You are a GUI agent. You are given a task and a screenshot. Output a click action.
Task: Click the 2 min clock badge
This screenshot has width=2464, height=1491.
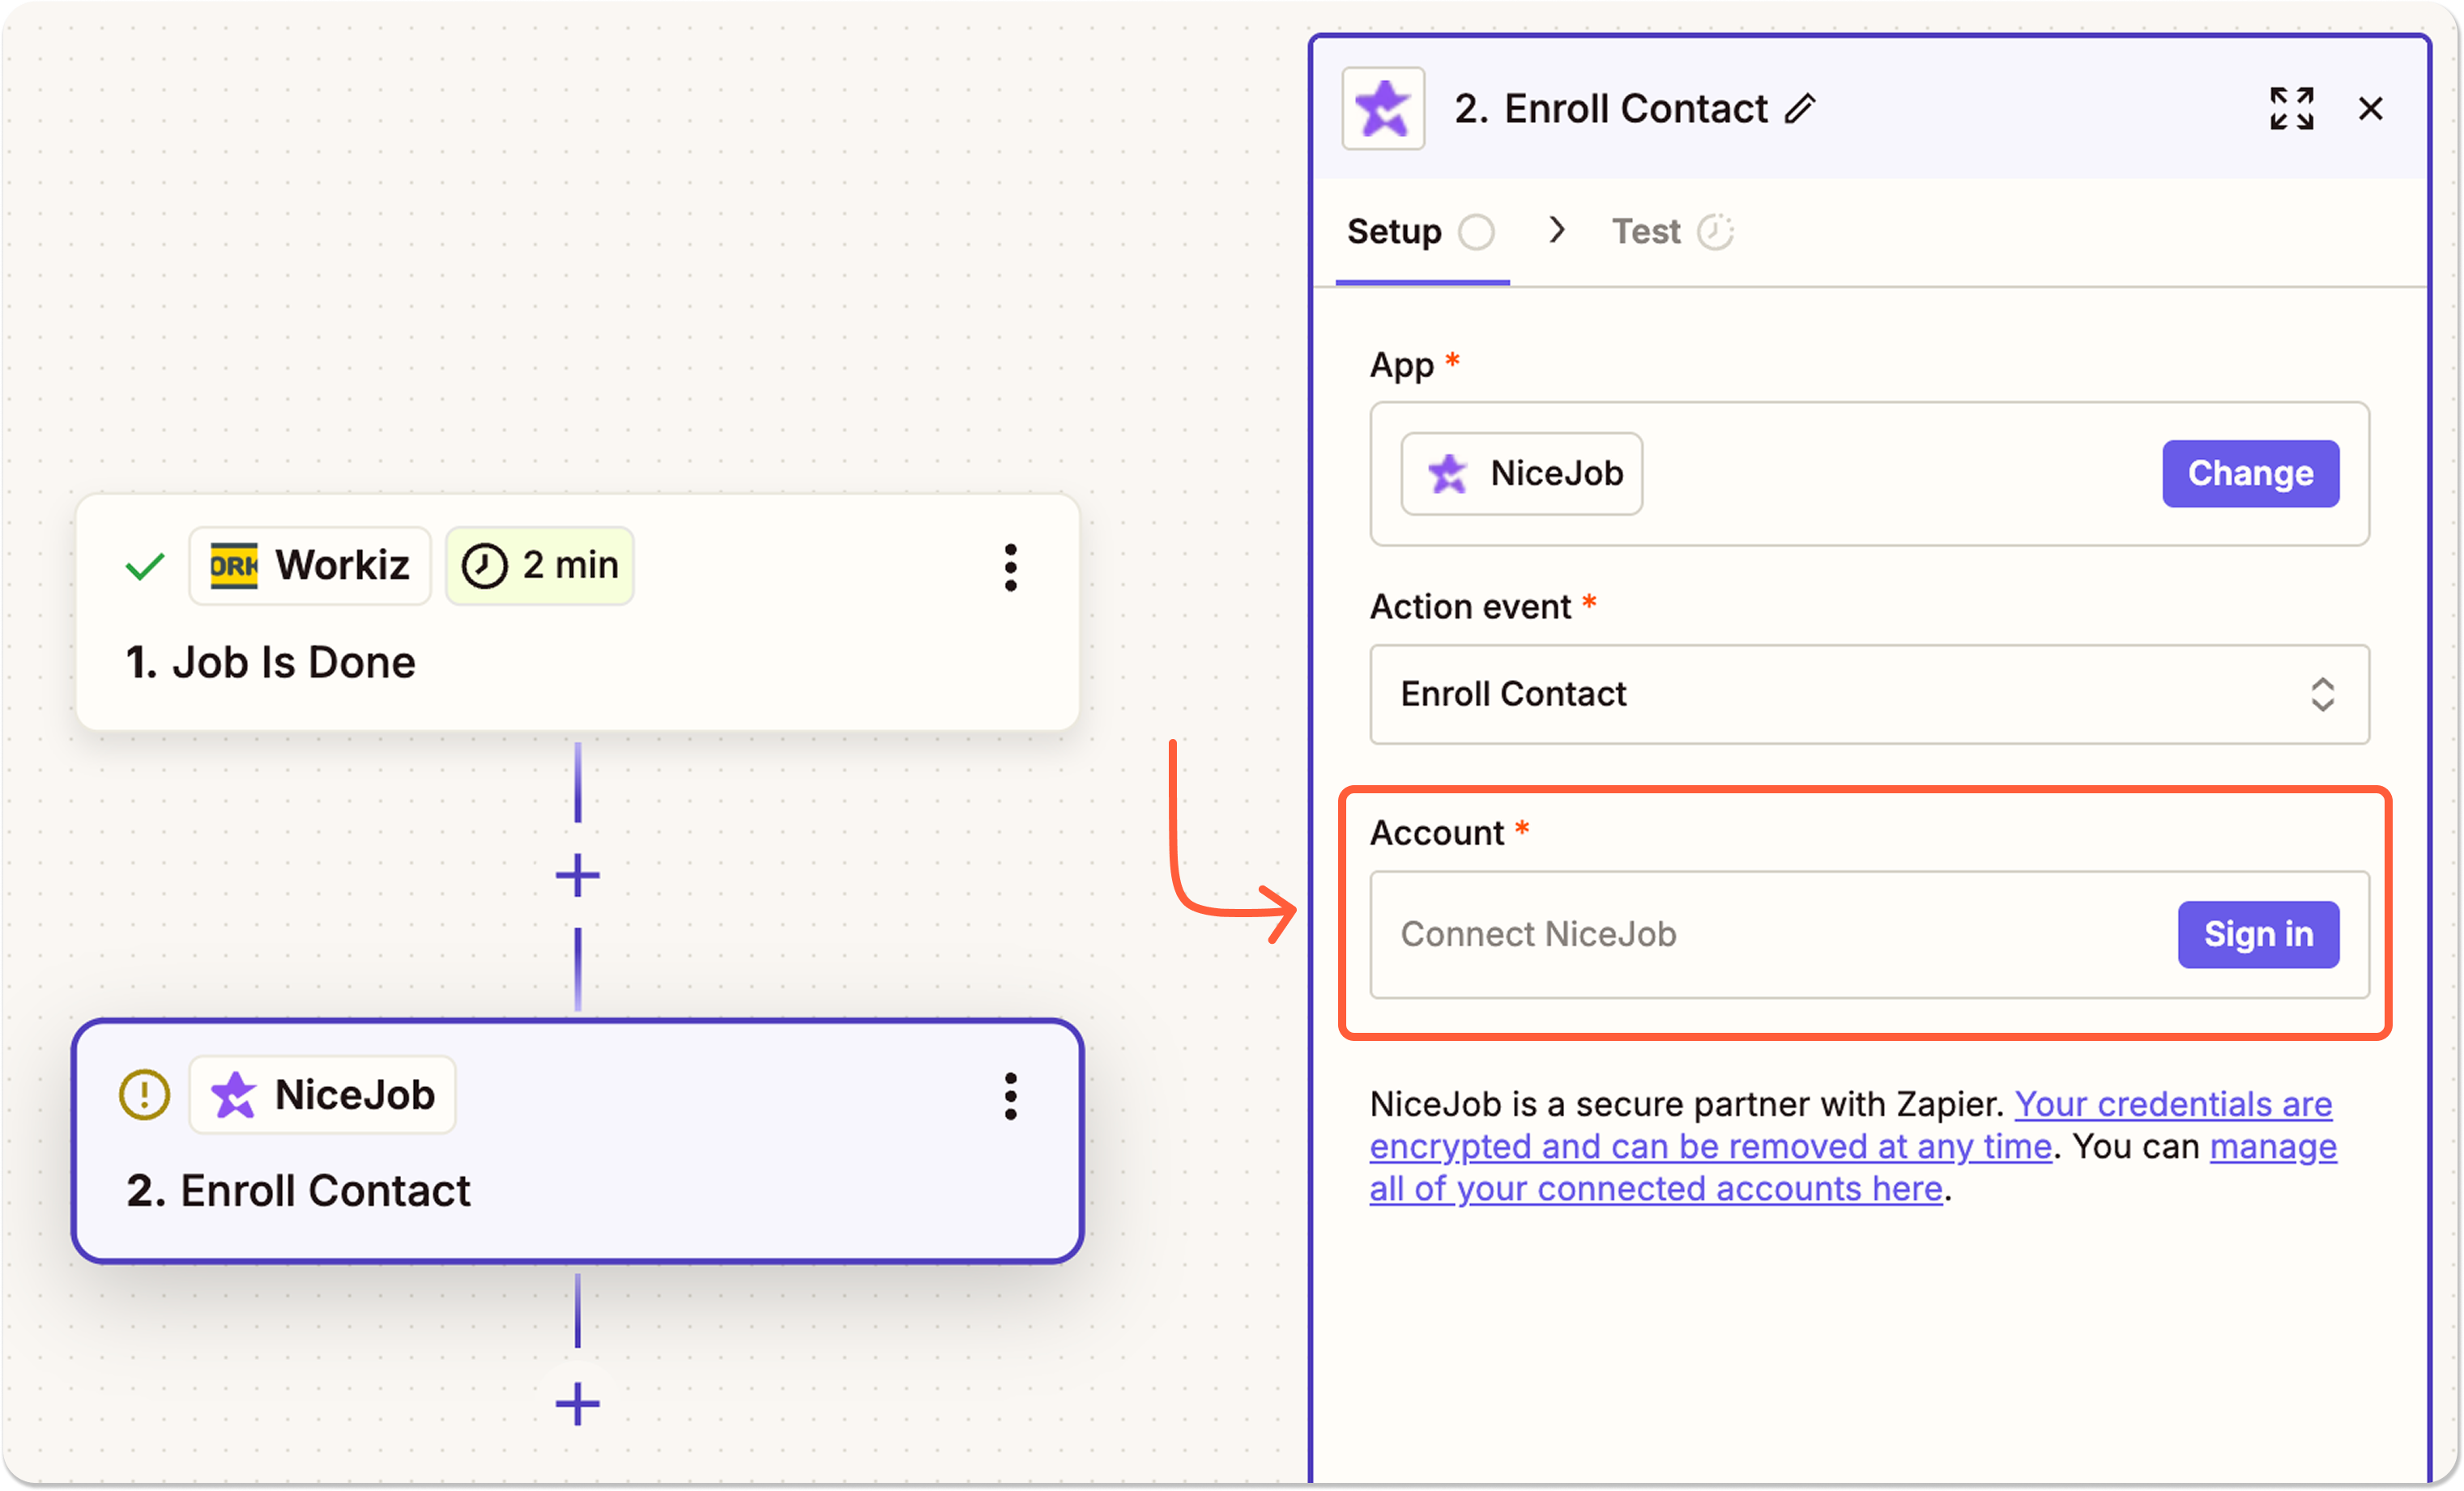[540, 566]
